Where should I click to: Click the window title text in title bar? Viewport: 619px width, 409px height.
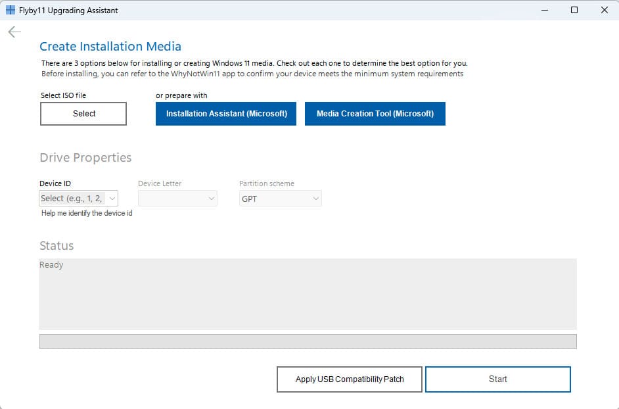click(68, 11)
